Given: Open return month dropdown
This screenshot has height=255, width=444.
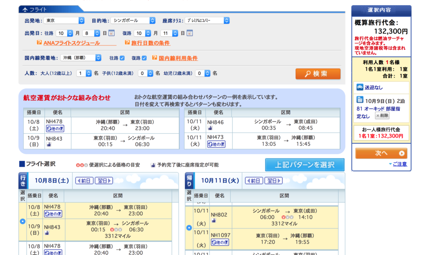Looking at the screenshot, I should coord(142,33).
